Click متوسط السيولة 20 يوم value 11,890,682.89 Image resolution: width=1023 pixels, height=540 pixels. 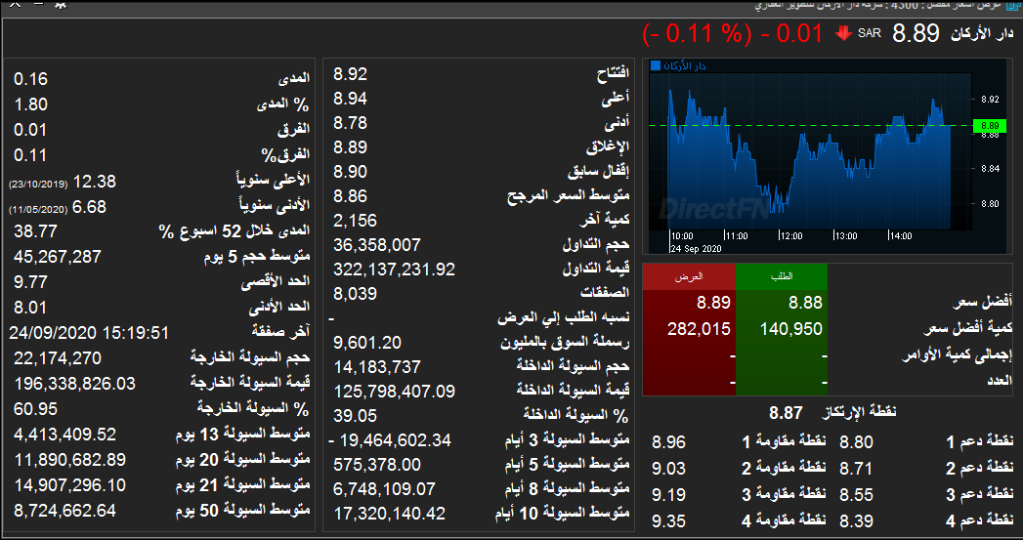pyautogui.click(x=69, y=460)
